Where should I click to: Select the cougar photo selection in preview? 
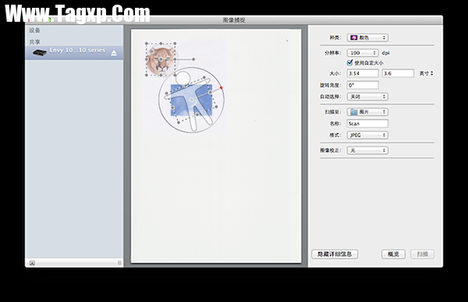[x=161, y=60]
